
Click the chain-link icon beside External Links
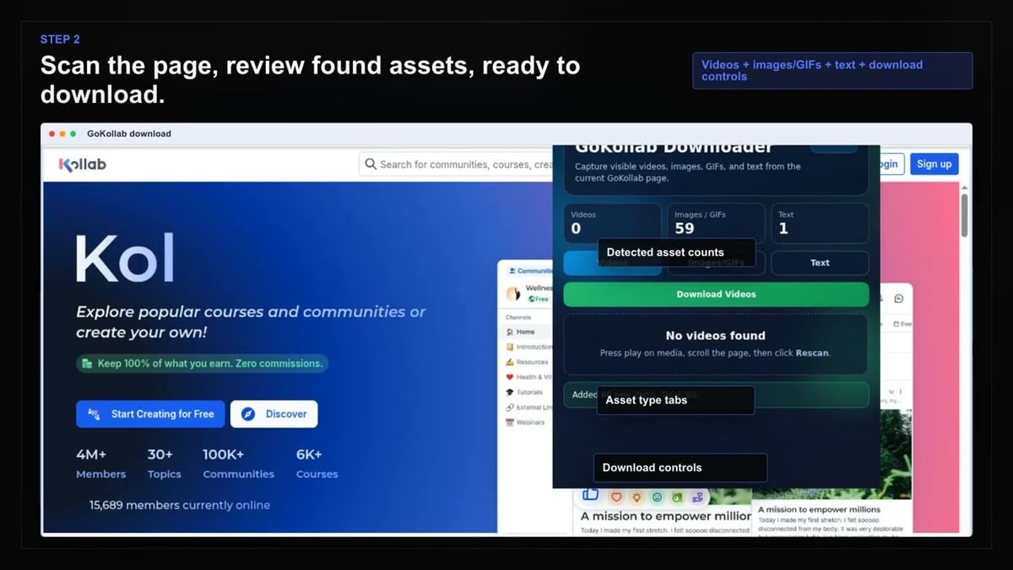click(x=509, y=407)
